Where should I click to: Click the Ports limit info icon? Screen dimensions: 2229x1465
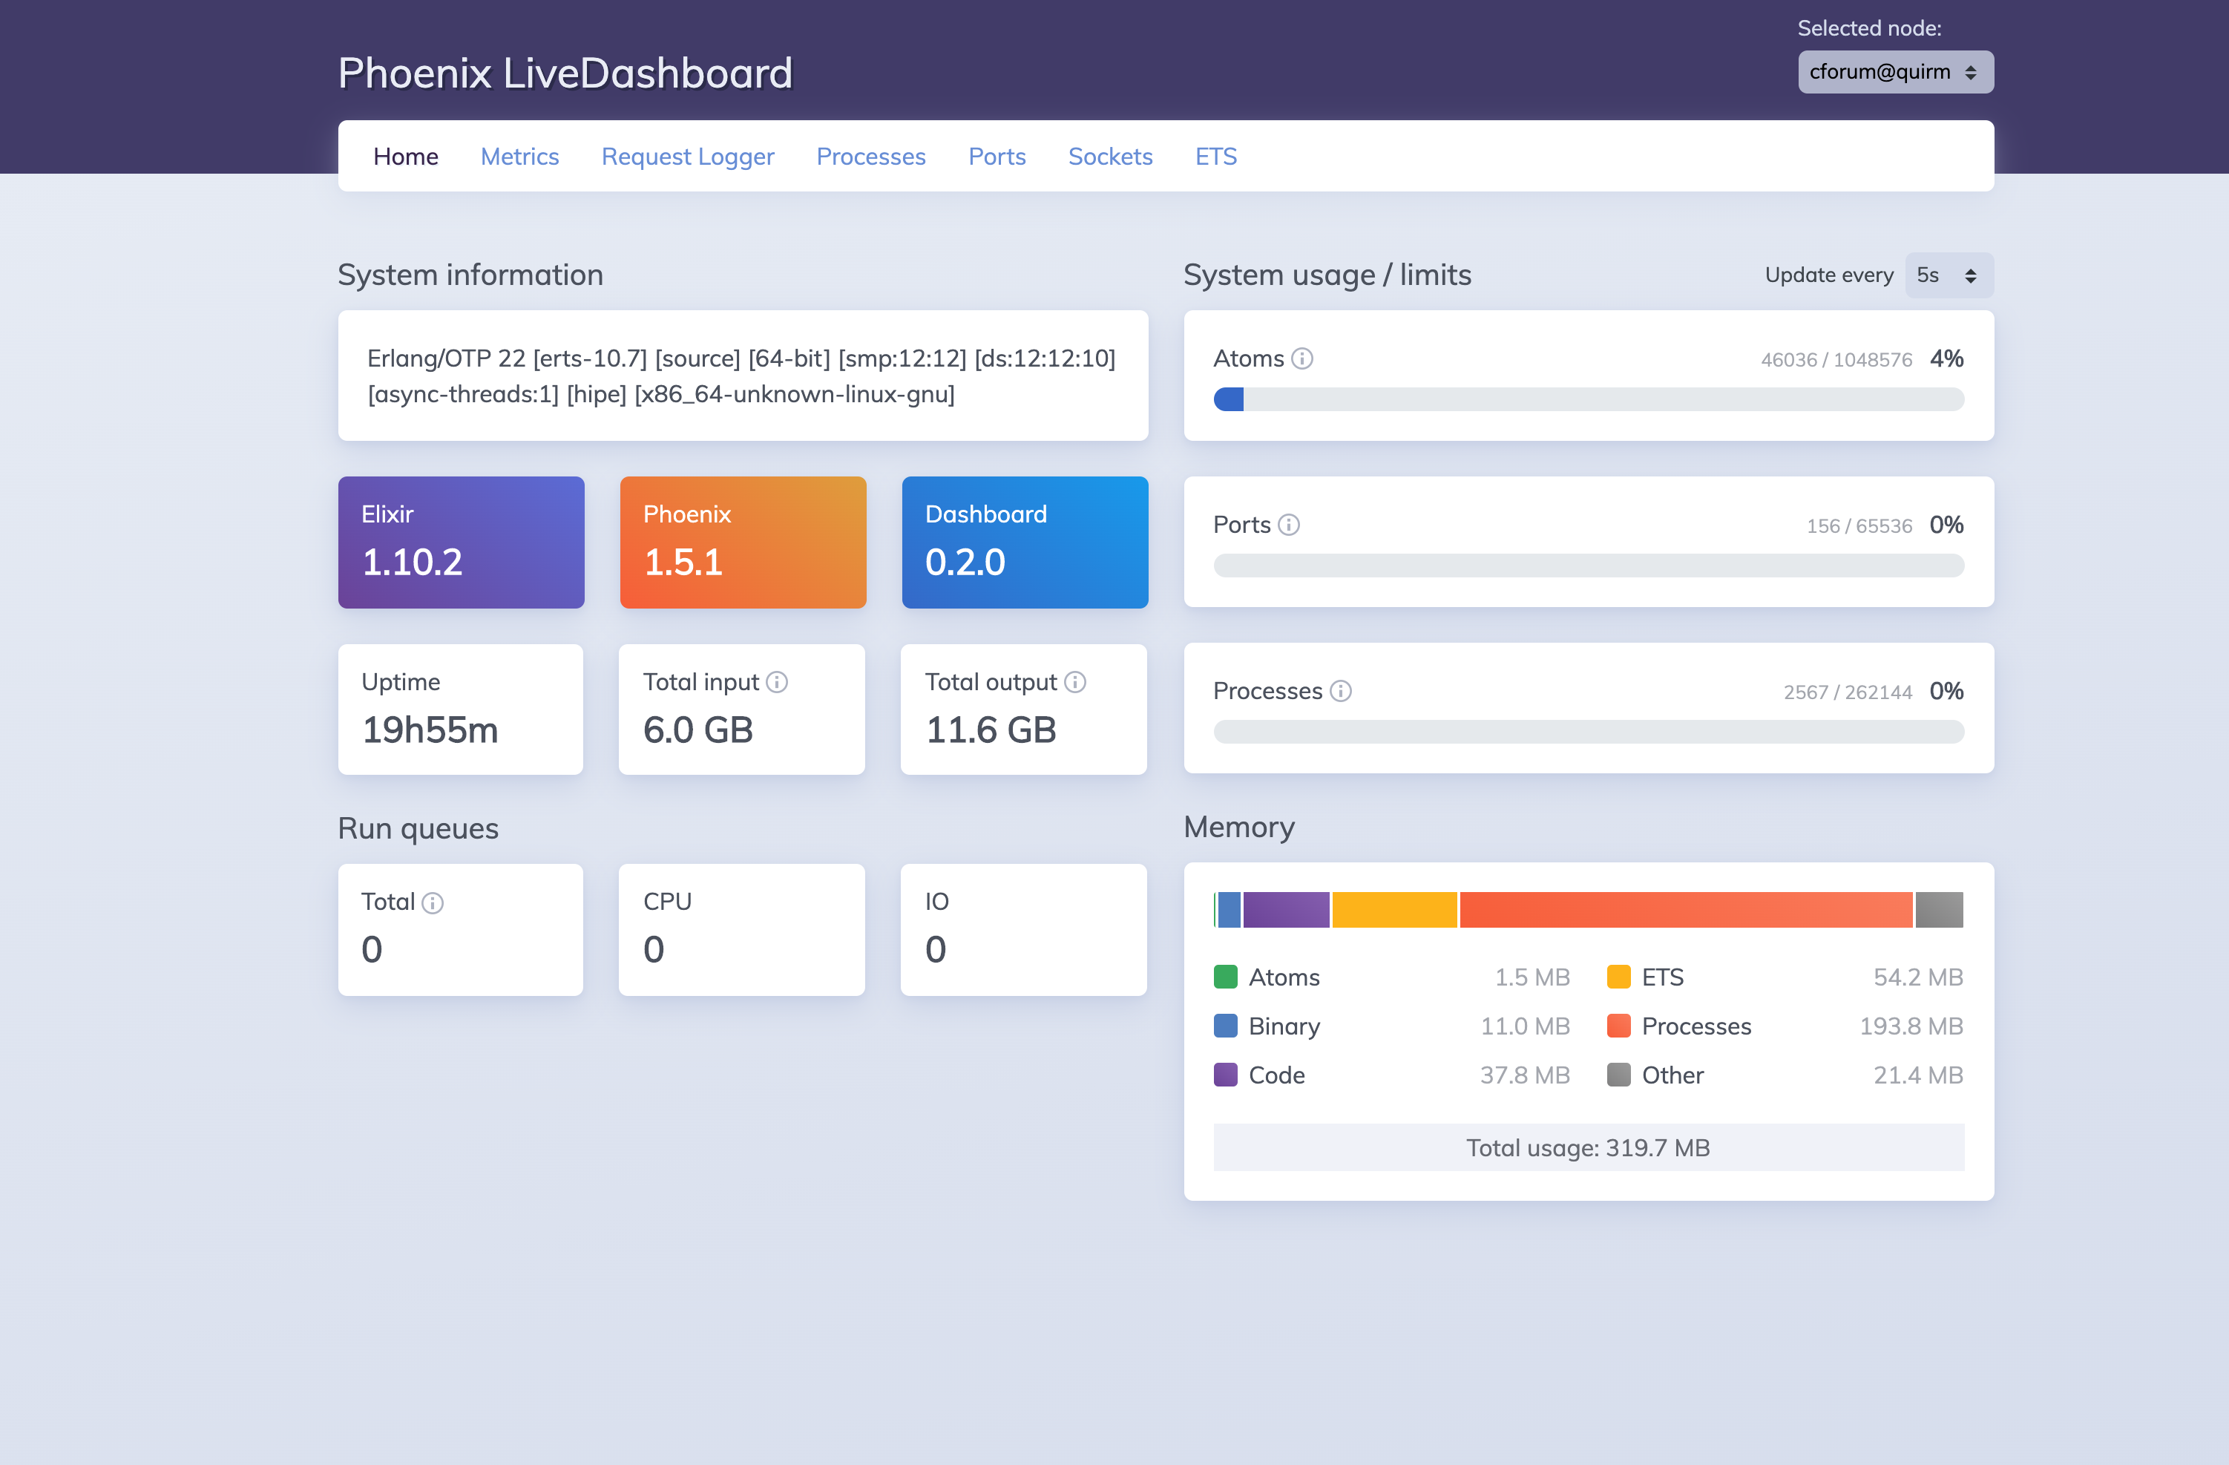point(1290,525)
